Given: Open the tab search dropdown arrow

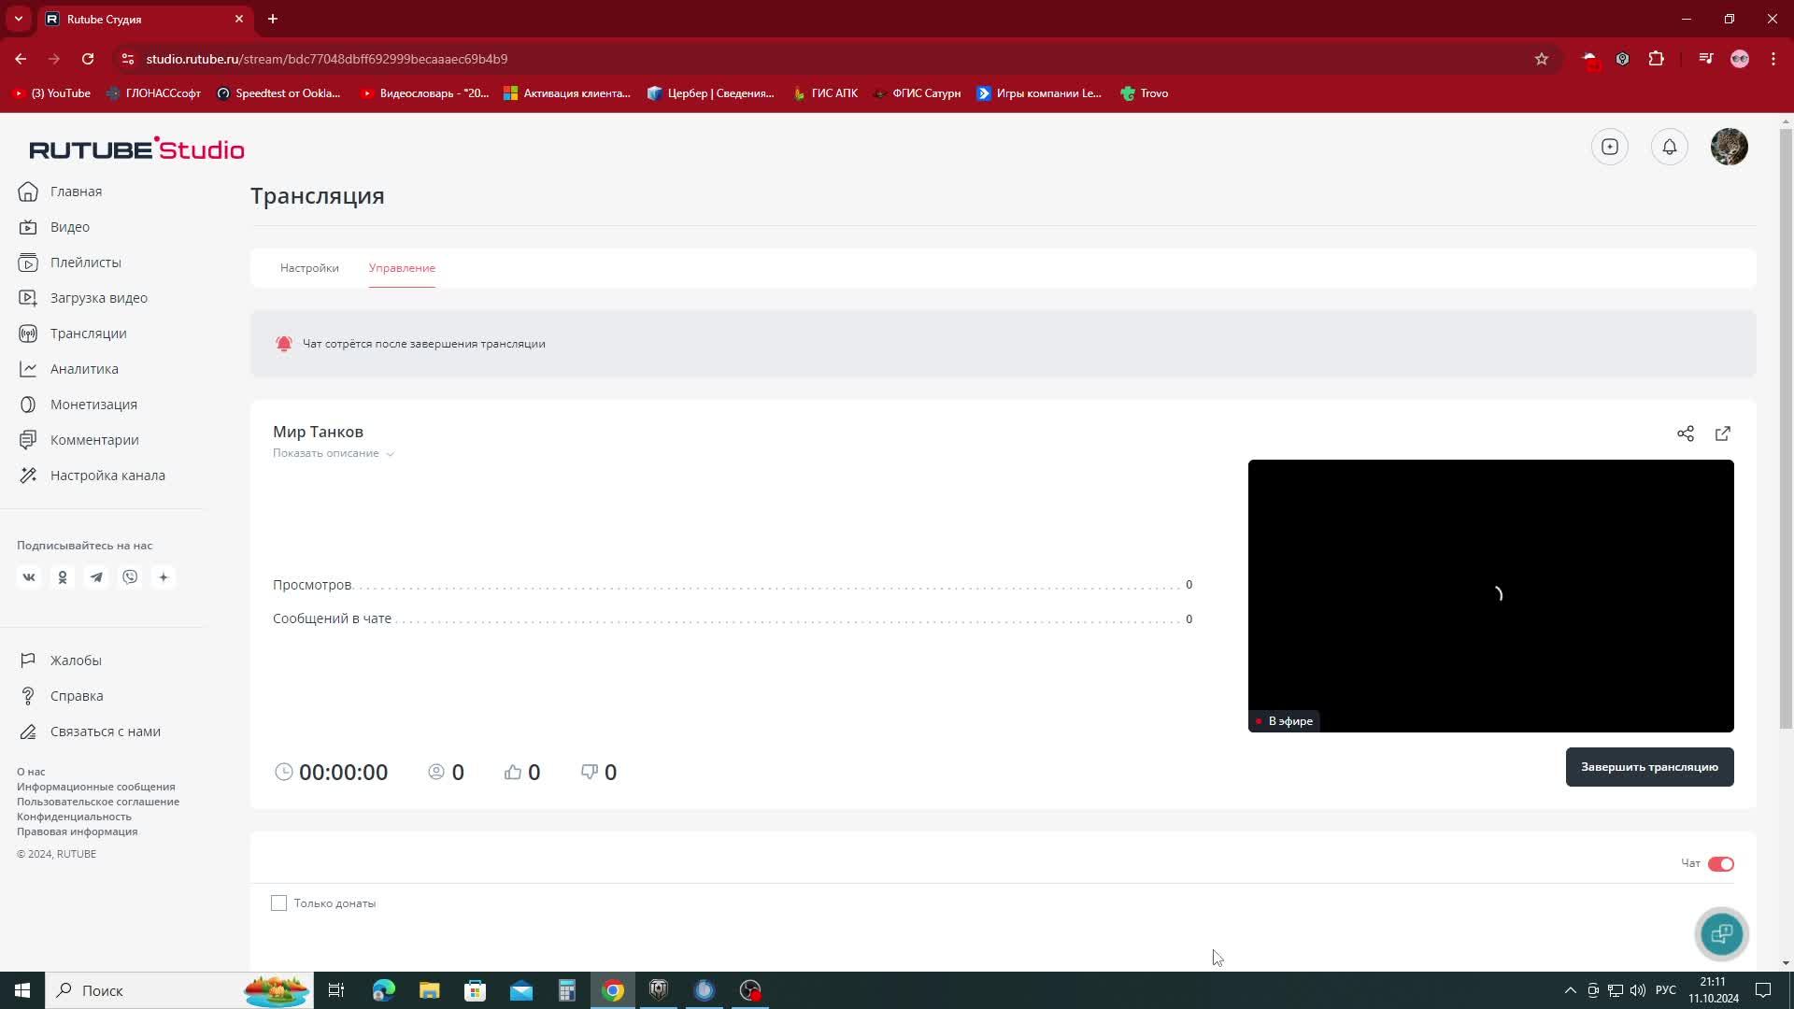Looking at the screenshot, I should (x=19, y=19).
